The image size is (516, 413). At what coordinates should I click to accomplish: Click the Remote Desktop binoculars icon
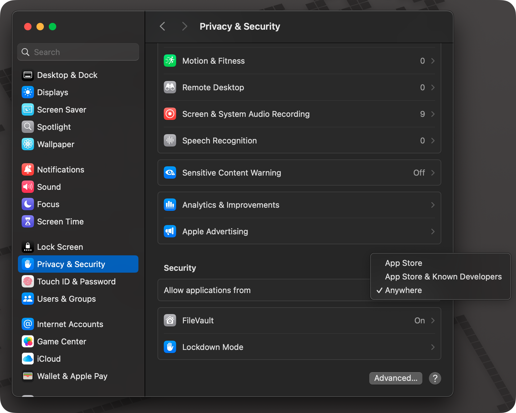tap(170, 87)
